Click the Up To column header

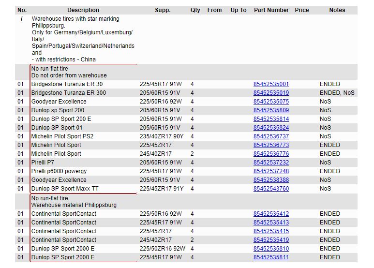(x=238, y=10)
